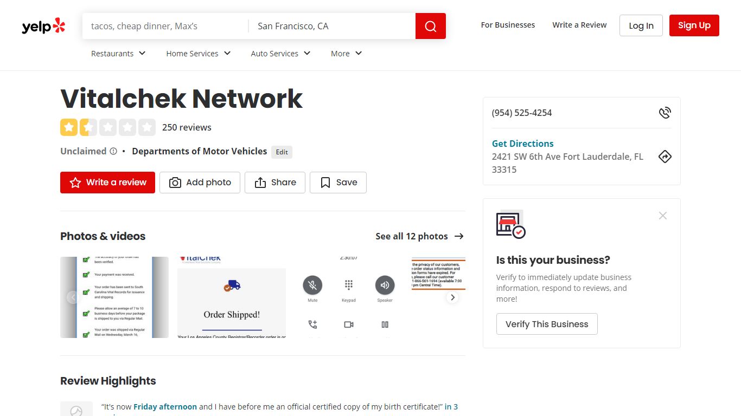Save this business with Save button
This screenshot has height=416, width=741.
pos(338,183)
